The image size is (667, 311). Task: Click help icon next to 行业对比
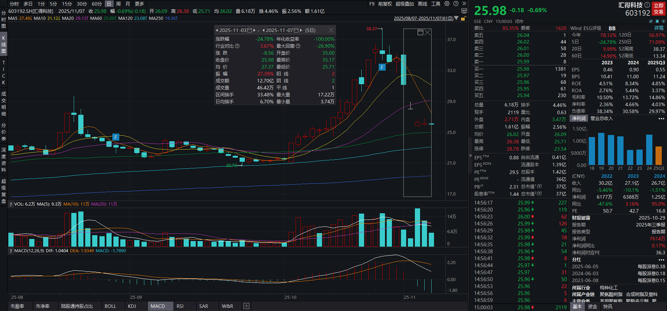point(237,46)
